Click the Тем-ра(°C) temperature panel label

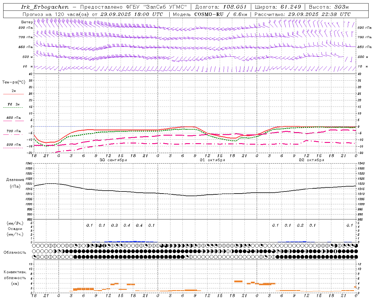coord(14,82)
